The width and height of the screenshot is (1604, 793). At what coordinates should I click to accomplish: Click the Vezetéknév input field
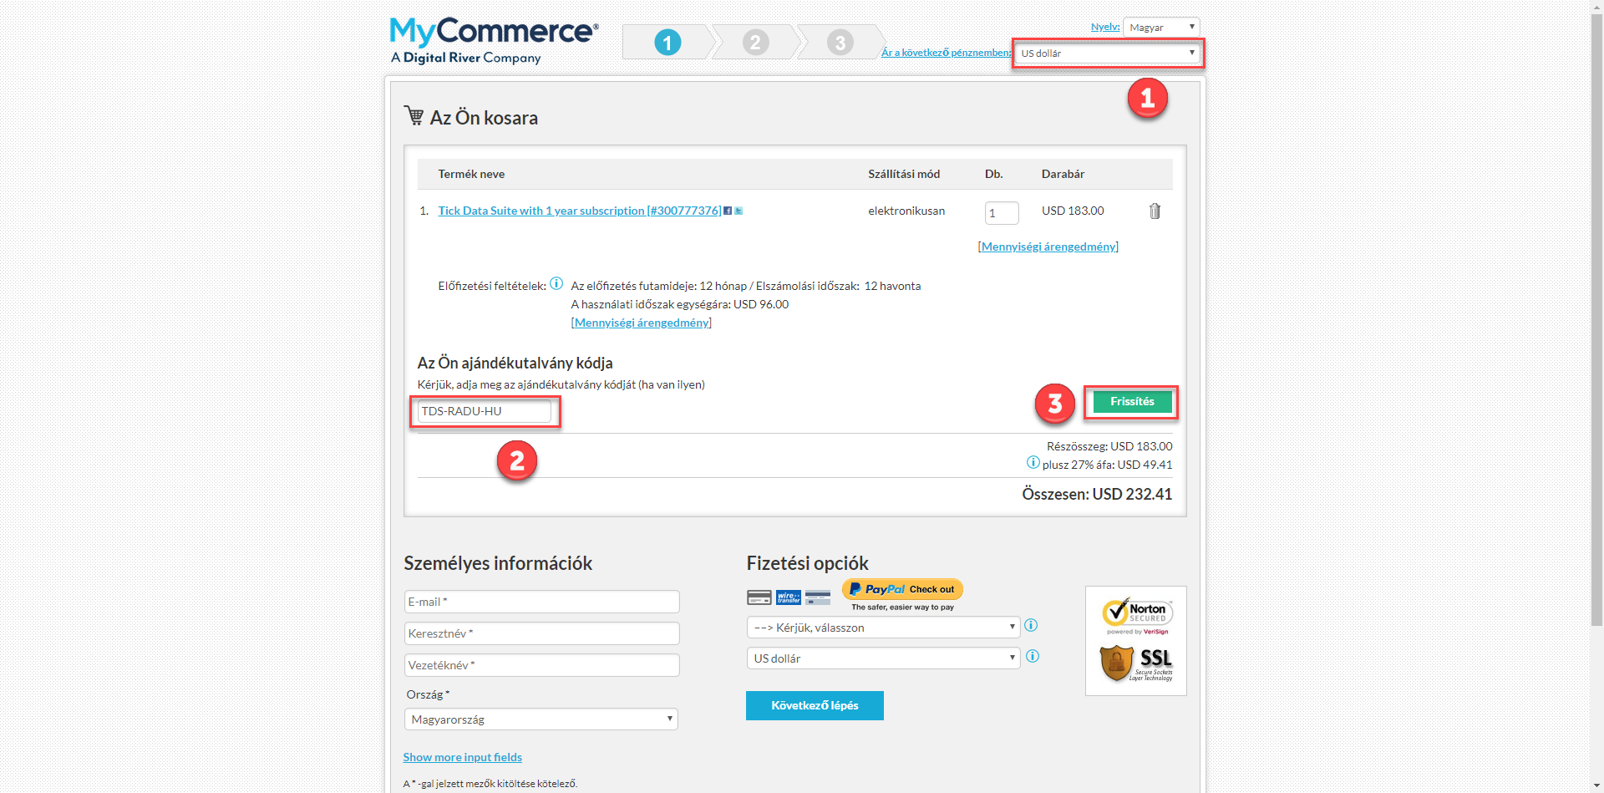(541, 665)
